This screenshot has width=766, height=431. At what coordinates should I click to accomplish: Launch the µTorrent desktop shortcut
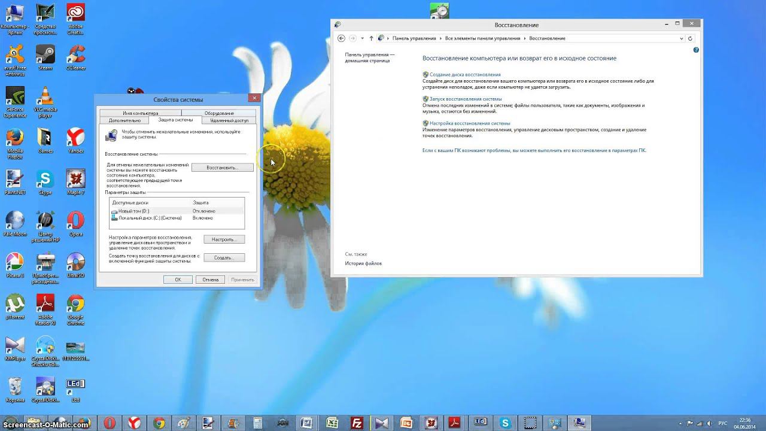(x=15, y=306)
